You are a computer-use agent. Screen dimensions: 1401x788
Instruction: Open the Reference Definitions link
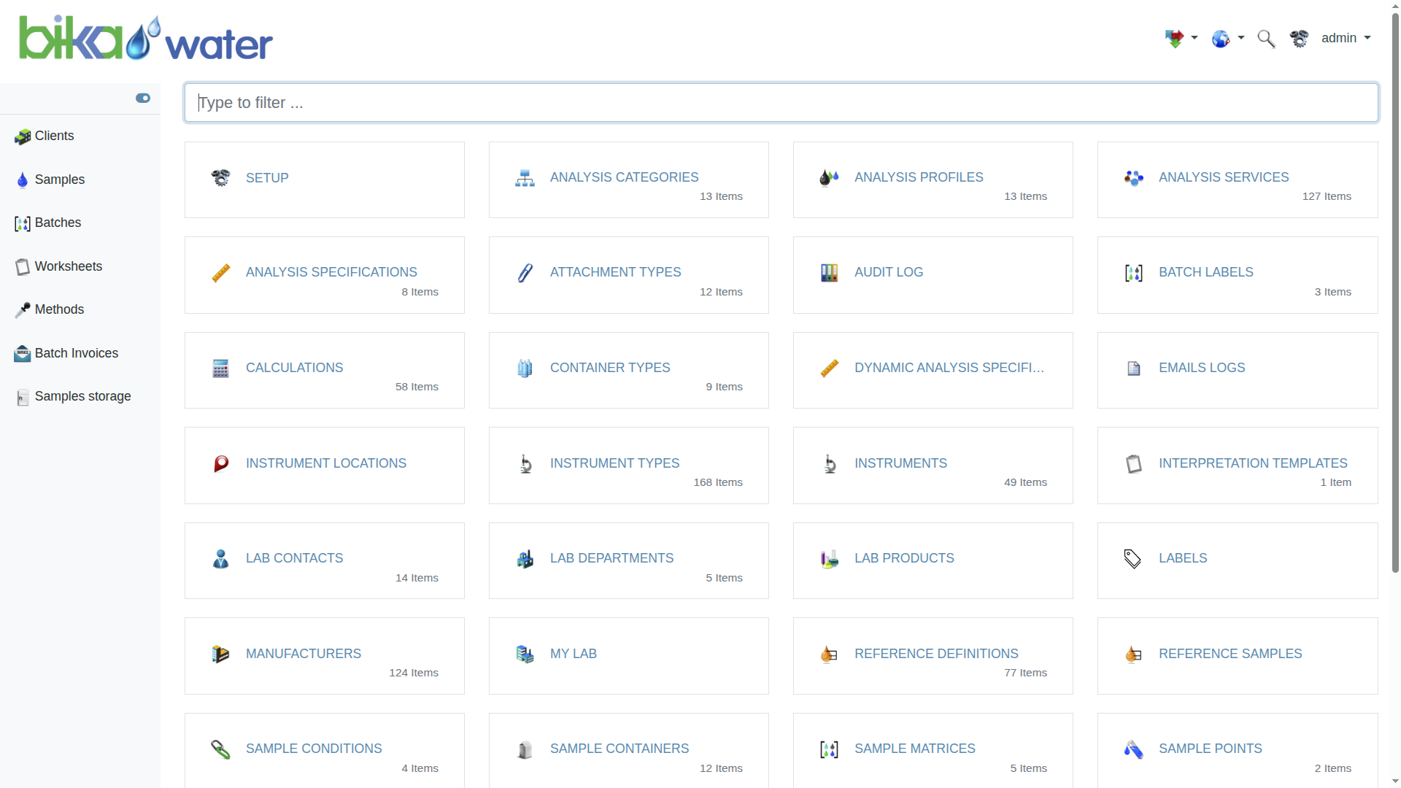click(x=936, y=654)
